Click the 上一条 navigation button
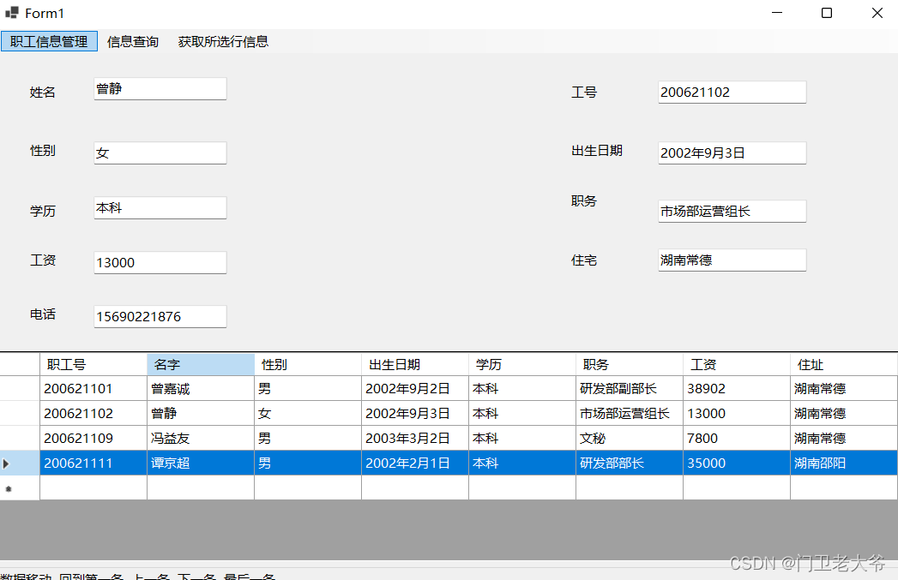 [151, 576]
